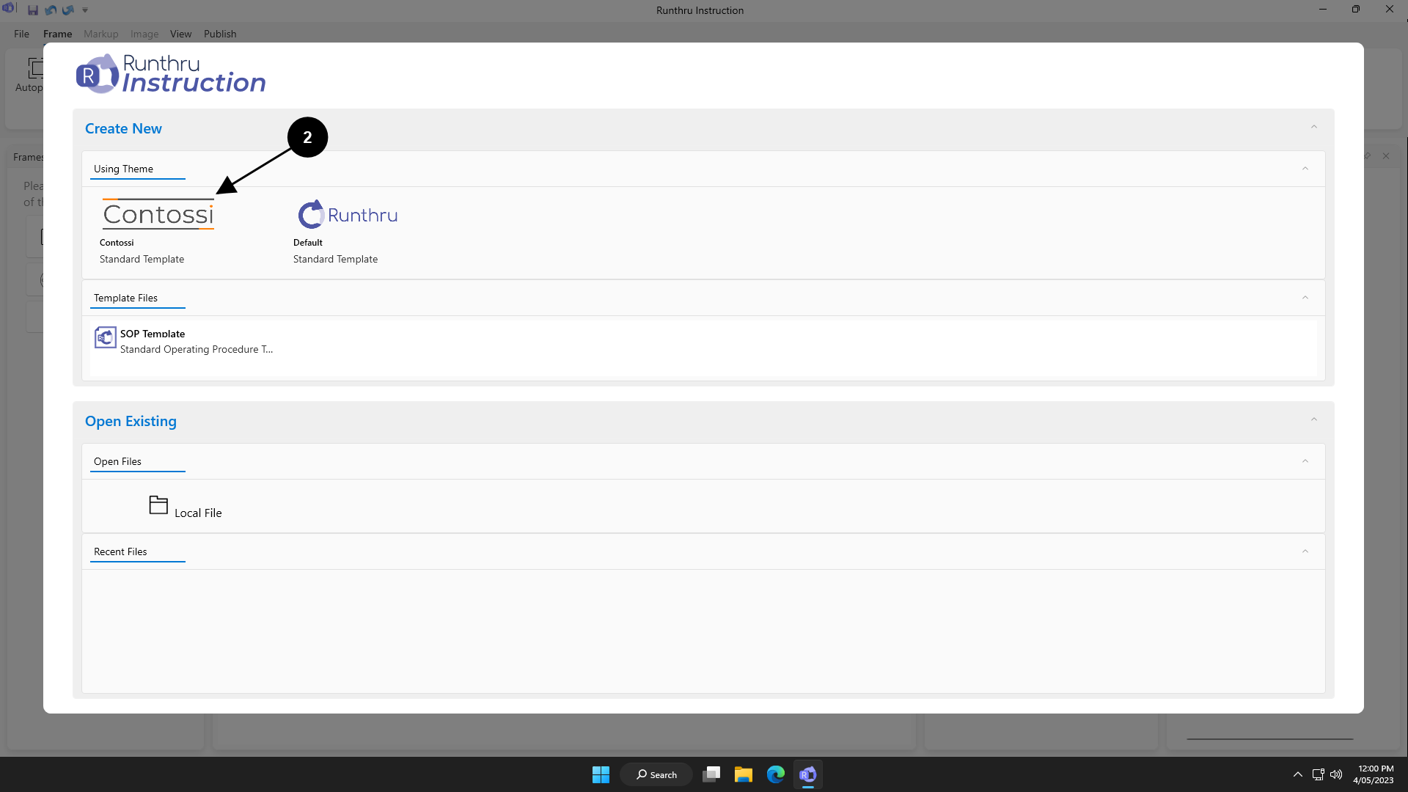This screenshot has width=1408, height=792.
Task: Click the Local File folder icon
Action: 158,505
